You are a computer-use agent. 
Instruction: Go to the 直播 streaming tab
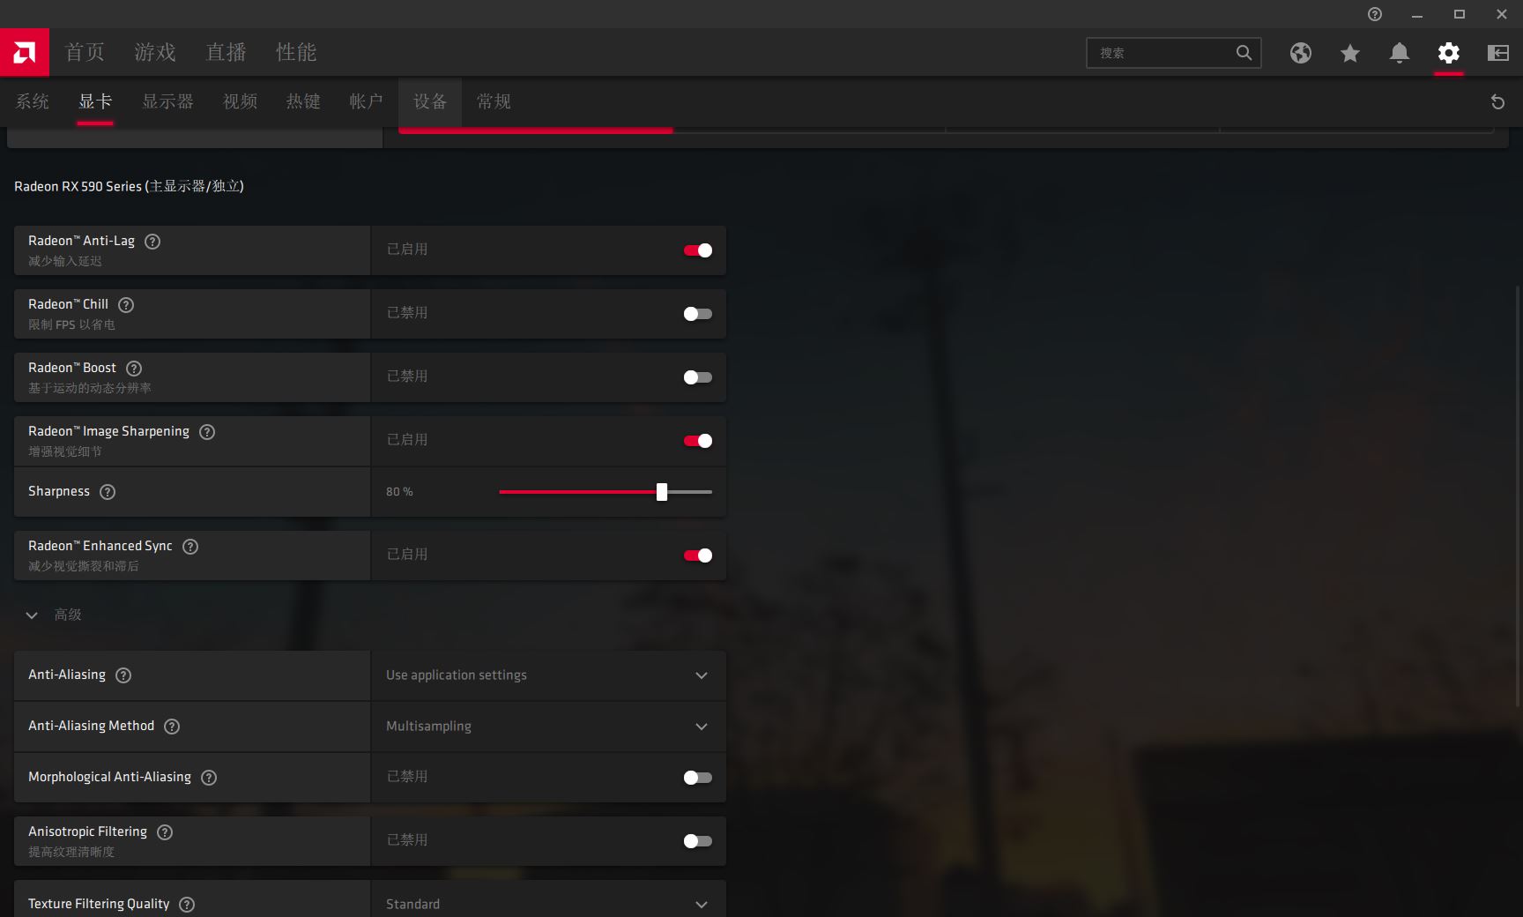227,53
